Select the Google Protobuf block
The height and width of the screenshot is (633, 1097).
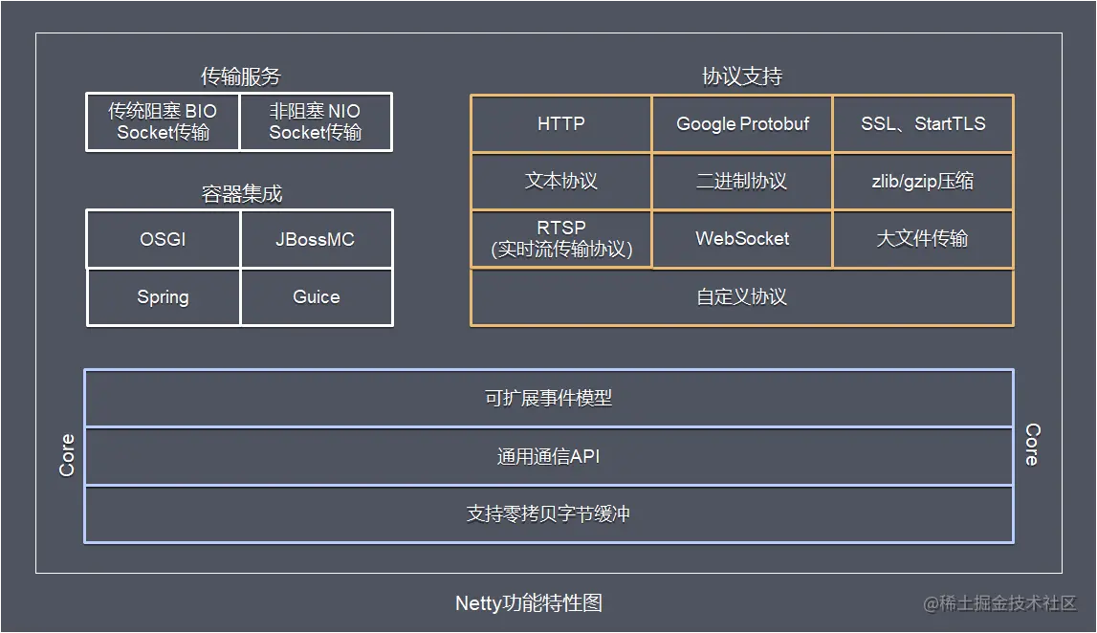[x=742, y=124]
